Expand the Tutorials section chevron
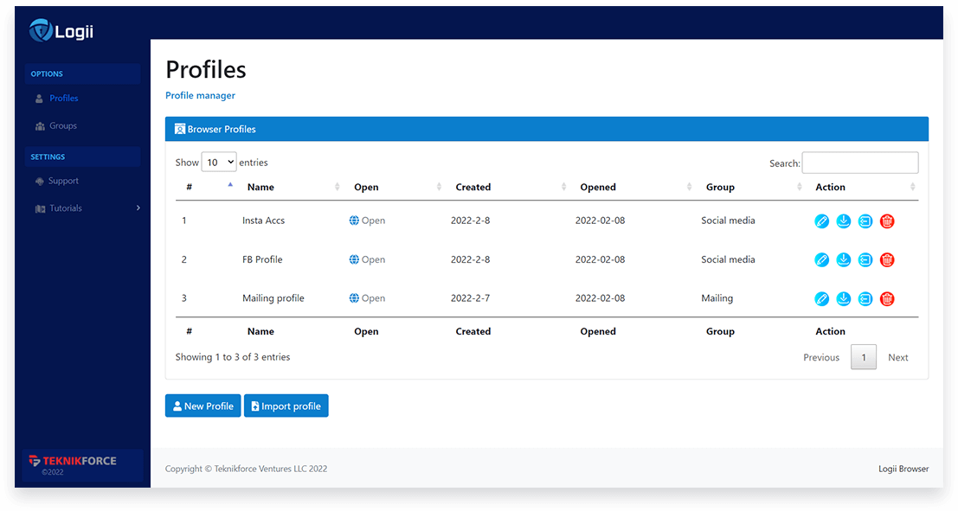Screen dimensions: 958x511 pyautogui.click(x=137, y=208)
